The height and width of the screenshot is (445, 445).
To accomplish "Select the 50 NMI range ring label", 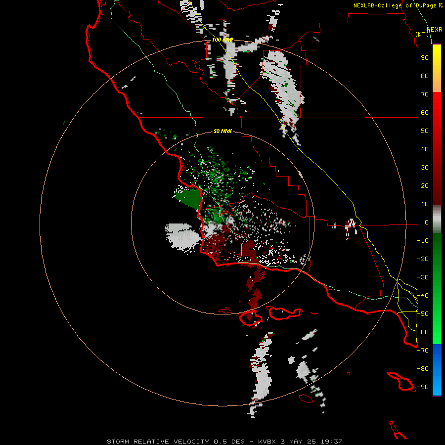I will [222, 131].
